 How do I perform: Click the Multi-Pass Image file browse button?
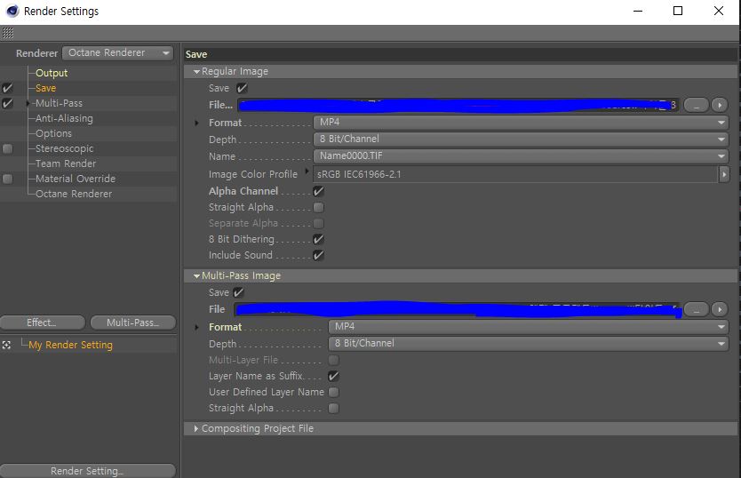(696, 310)
